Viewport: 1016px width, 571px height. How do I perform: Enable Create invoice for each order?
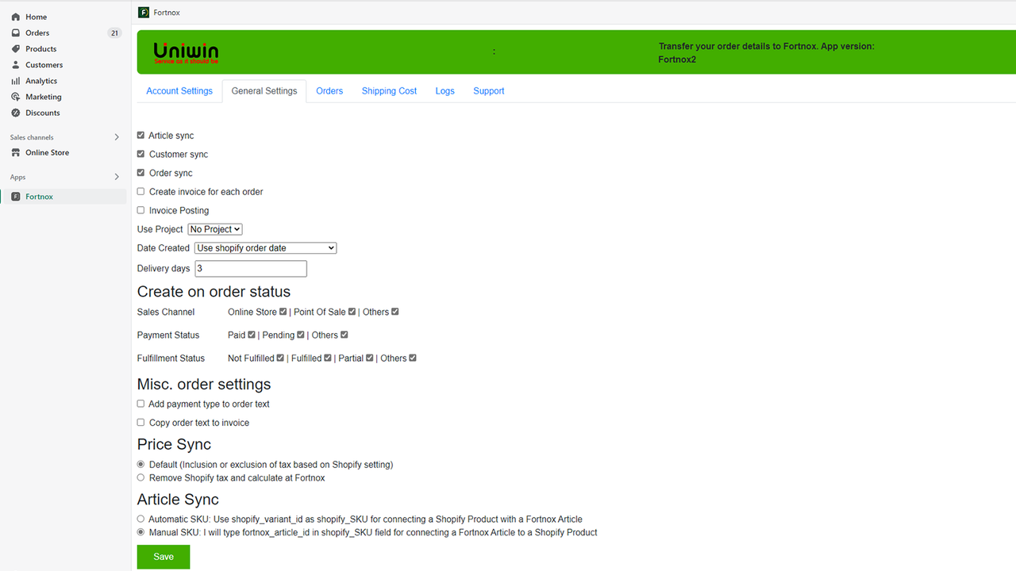coord(140,191)
